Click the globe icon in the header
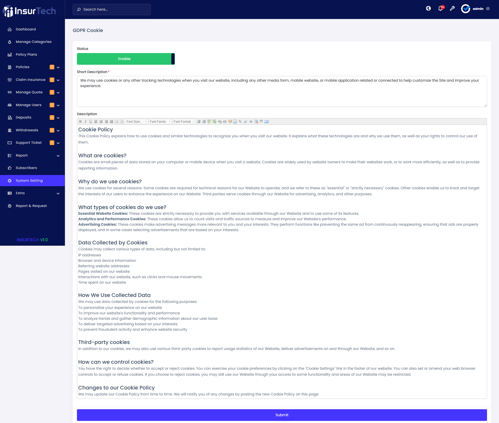 (x=428, y=9)
